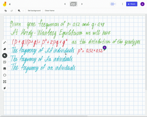Click collaborator A cursor marker on canvas
147x117 pixels.
tap(104, 48)
